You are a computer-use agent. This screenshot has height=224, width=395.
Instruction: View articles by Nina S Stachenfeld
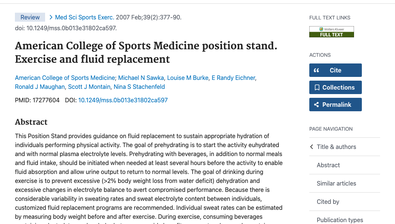139,87
